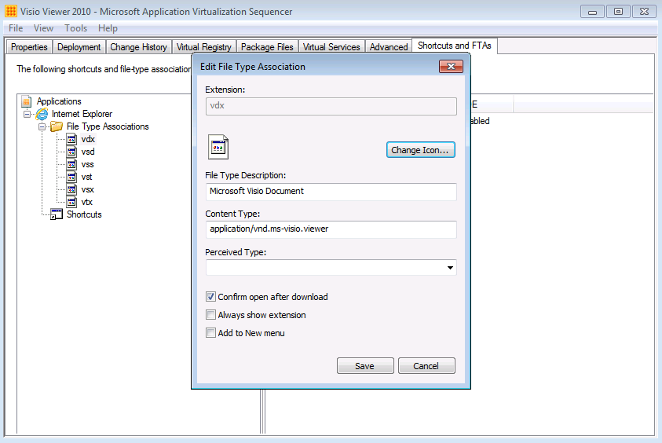Enable Add to New menu checkbox

210,333
